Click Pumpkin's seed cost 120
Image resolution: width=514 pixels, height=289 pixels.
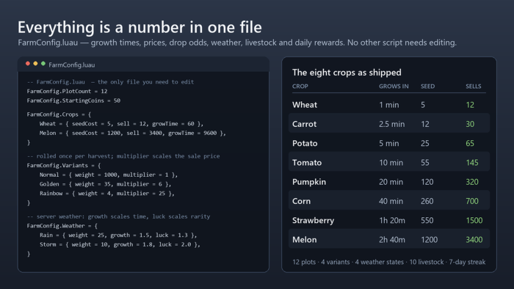point(427,182)
